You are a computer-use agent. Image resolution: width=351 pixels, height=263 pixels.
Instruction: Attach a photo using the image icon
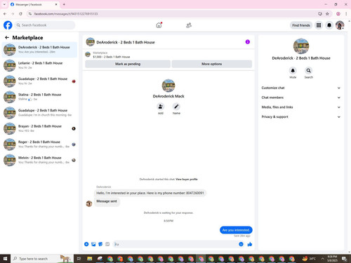pos(93,244)
